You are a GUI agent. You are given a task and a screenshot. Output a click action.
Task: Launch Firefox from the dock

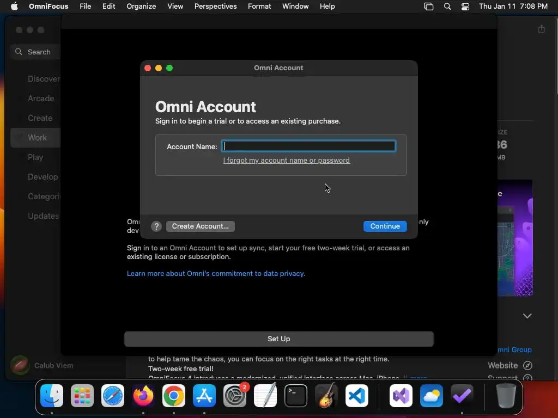[143, 396]
